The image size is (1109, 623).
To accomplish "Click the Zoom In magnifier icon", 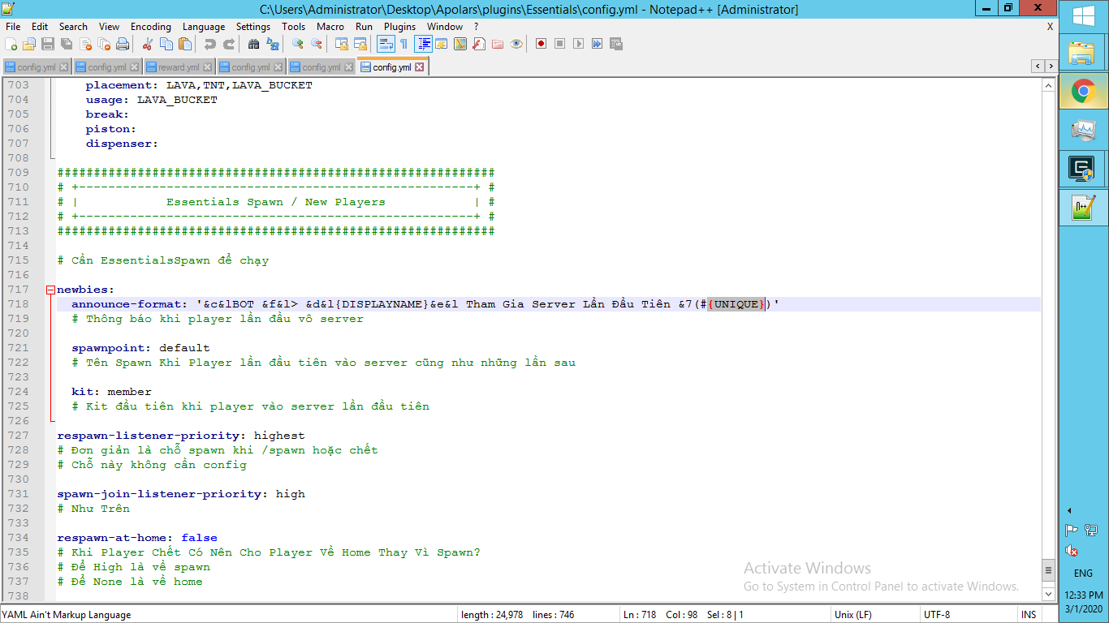I will 298,44.
